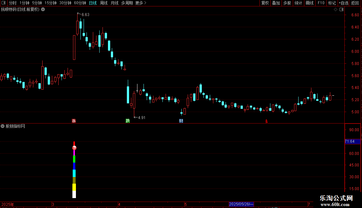The image size is (362, 208).
Task: Click the 2025年 time axis label
Action: tap(8, 204)
